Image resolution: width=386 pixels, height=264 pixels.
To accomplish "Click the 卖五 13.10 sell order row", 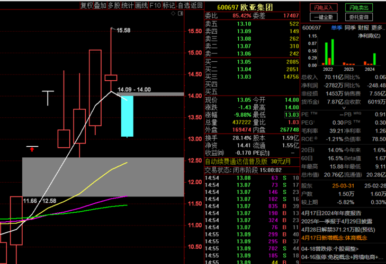I will [252, 24].
